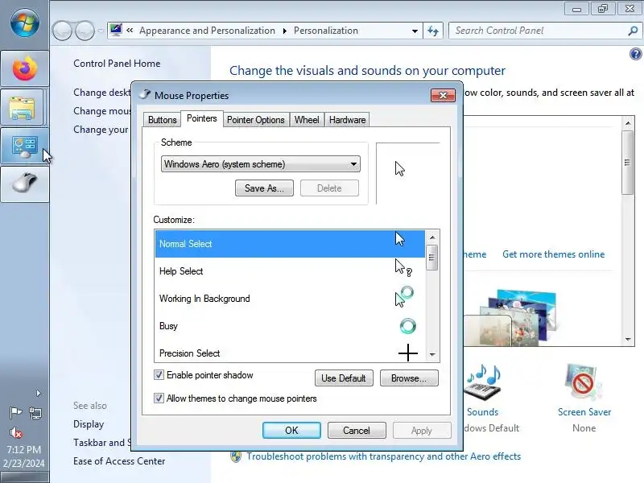Toggle Enable pointer shadow checkbox
Viewport: 644px width, 483px height.
tap(159, 374)
